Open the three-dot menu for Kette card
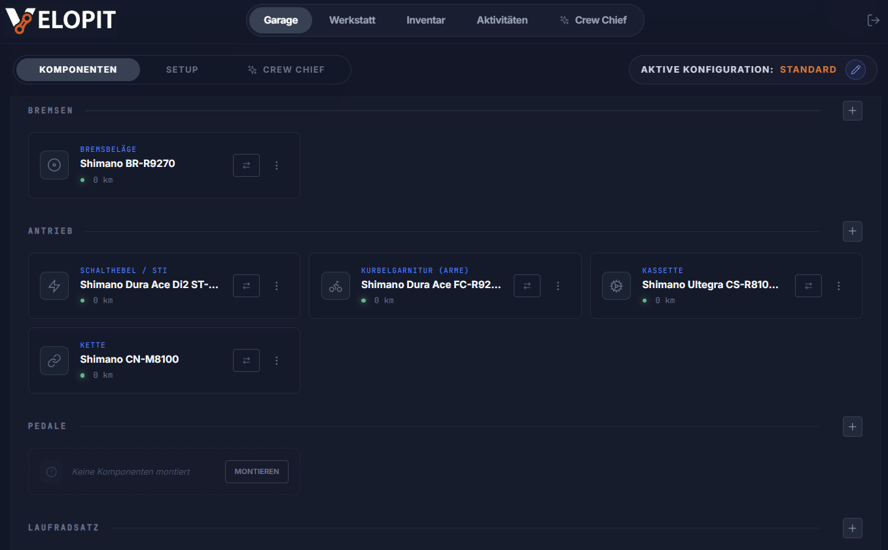 277,361
